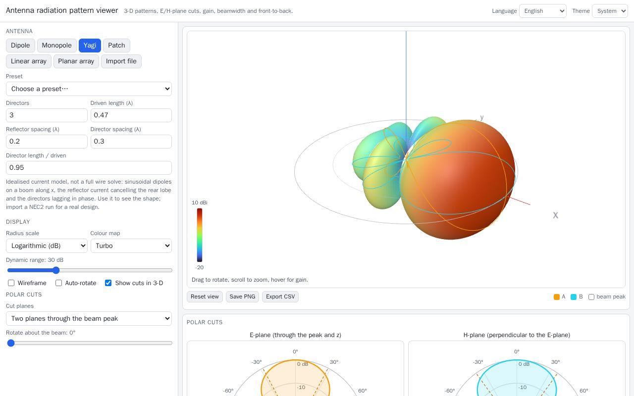This screenshot has height=396, width=634.
Task: Open the Theme dropdown
Action: (610, 11)
